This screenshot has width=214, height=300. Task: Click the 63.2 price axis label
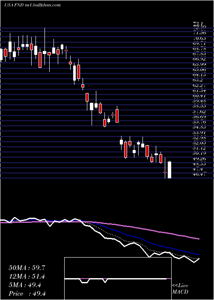pyautogui.click(x=198, y=80)
